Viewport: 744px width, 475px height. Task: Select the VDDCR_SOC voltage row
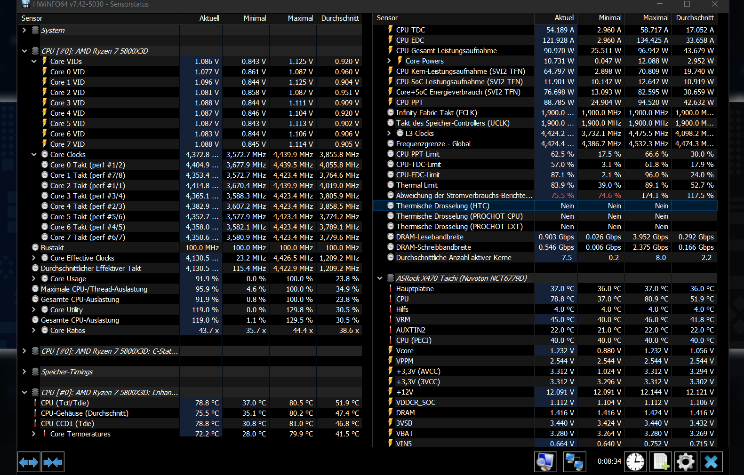(x=545, y=402)
